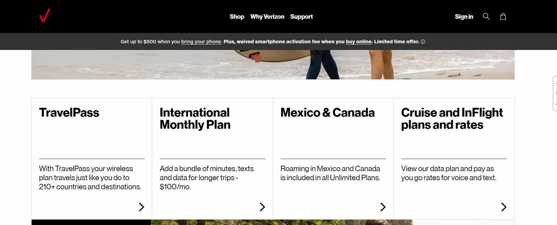Click the Verizon checkmark logo

tap(45, 16)
